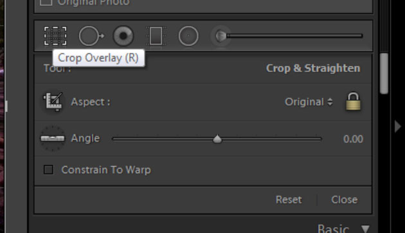Viewport: 405px width, 233px height.
Task: Click the Straighten level tool icon
Action: pos(53,138)
